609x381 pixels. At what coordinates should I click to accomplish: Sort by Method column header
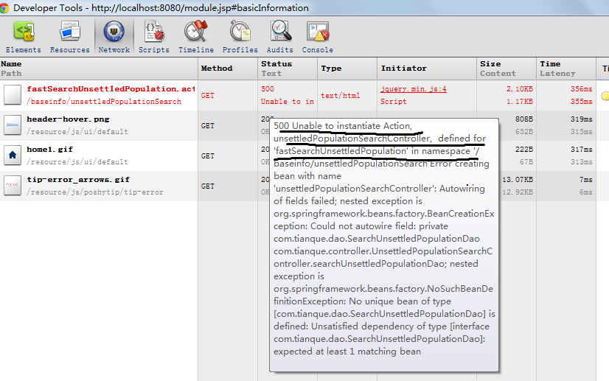[x=228, y=69]
